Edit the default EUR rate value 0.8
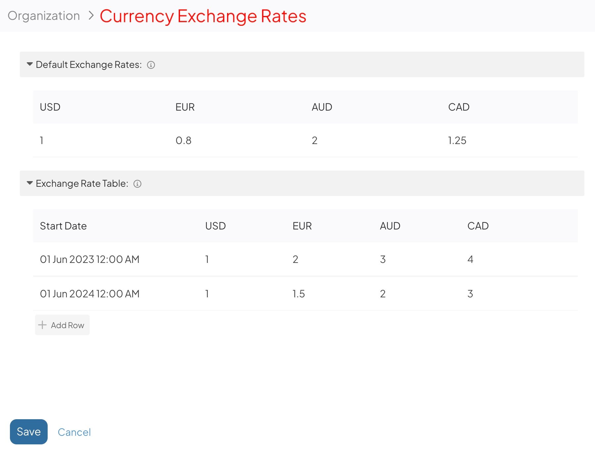 click(x=184, y=140)
